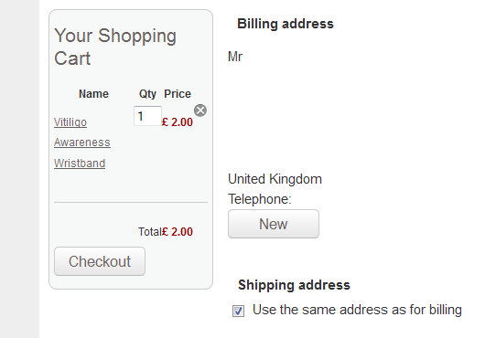496x338 pixels.
Task: Select the Shipping address heading
Action: [294, 285]
